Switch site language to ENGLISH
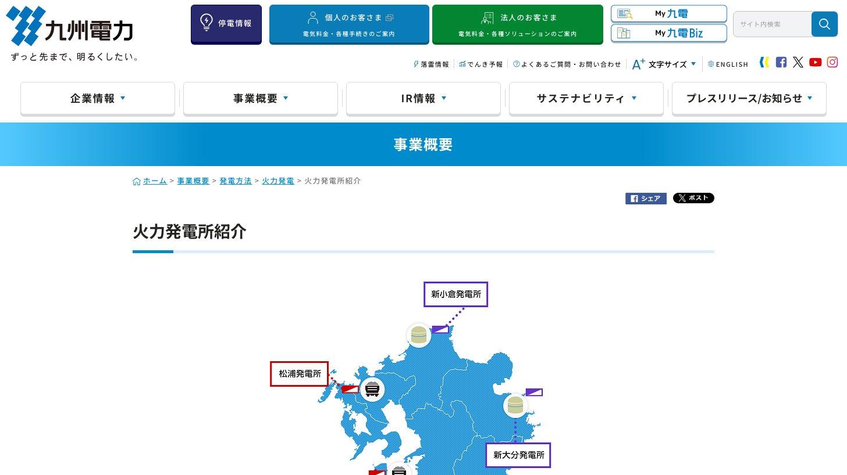This screenshot has width=847, height=475. (x=728, y=64)
